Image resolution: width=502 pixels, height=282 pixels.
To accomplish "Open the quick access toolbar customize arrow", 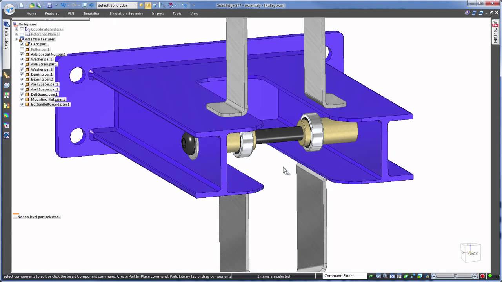I will coord(193,5).
